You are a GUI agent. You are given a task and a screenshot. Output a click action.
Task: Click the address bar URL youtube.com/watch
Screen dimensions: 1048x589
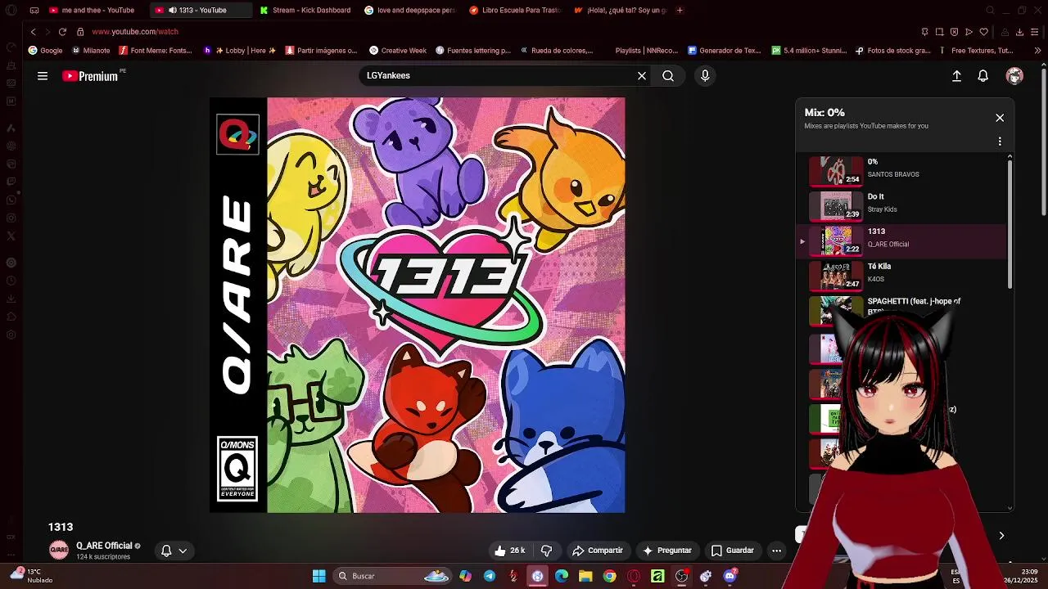pyautogui.click(x=134, y=32)
